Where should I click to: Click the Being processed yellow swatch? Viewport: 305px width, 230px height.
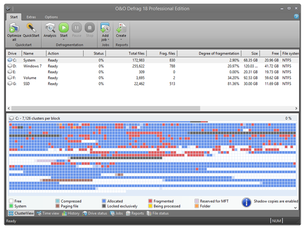click(x=150, y=206)
